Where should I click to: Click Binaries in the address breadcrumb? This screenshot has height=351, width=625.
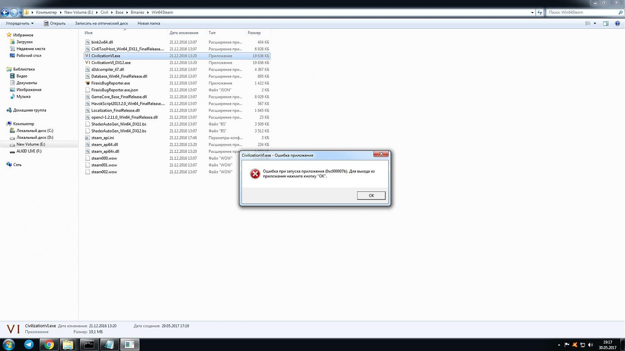pos(137,12)
